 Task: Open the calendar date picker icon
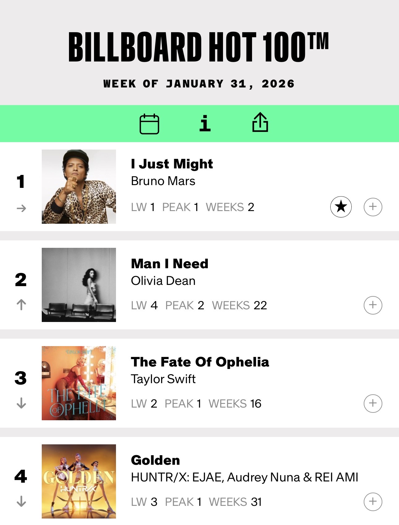click(x=149, y=124)
